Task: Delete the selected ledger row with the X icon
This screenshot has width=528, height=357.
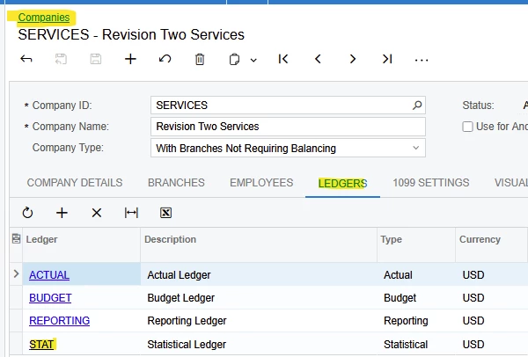Action: point(97,213)
